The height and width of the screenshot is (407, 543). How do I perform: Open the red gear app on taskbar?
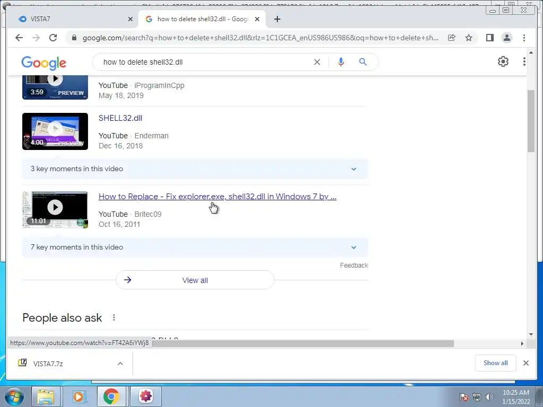146,396
